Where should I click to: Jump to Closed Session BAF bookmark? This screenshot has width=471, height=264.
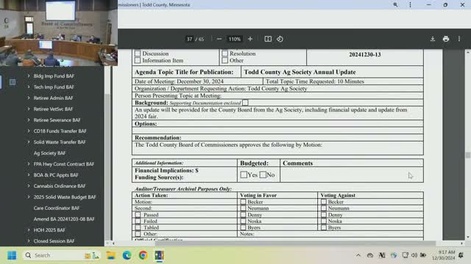pyautogui.click(x=54, y=241)
